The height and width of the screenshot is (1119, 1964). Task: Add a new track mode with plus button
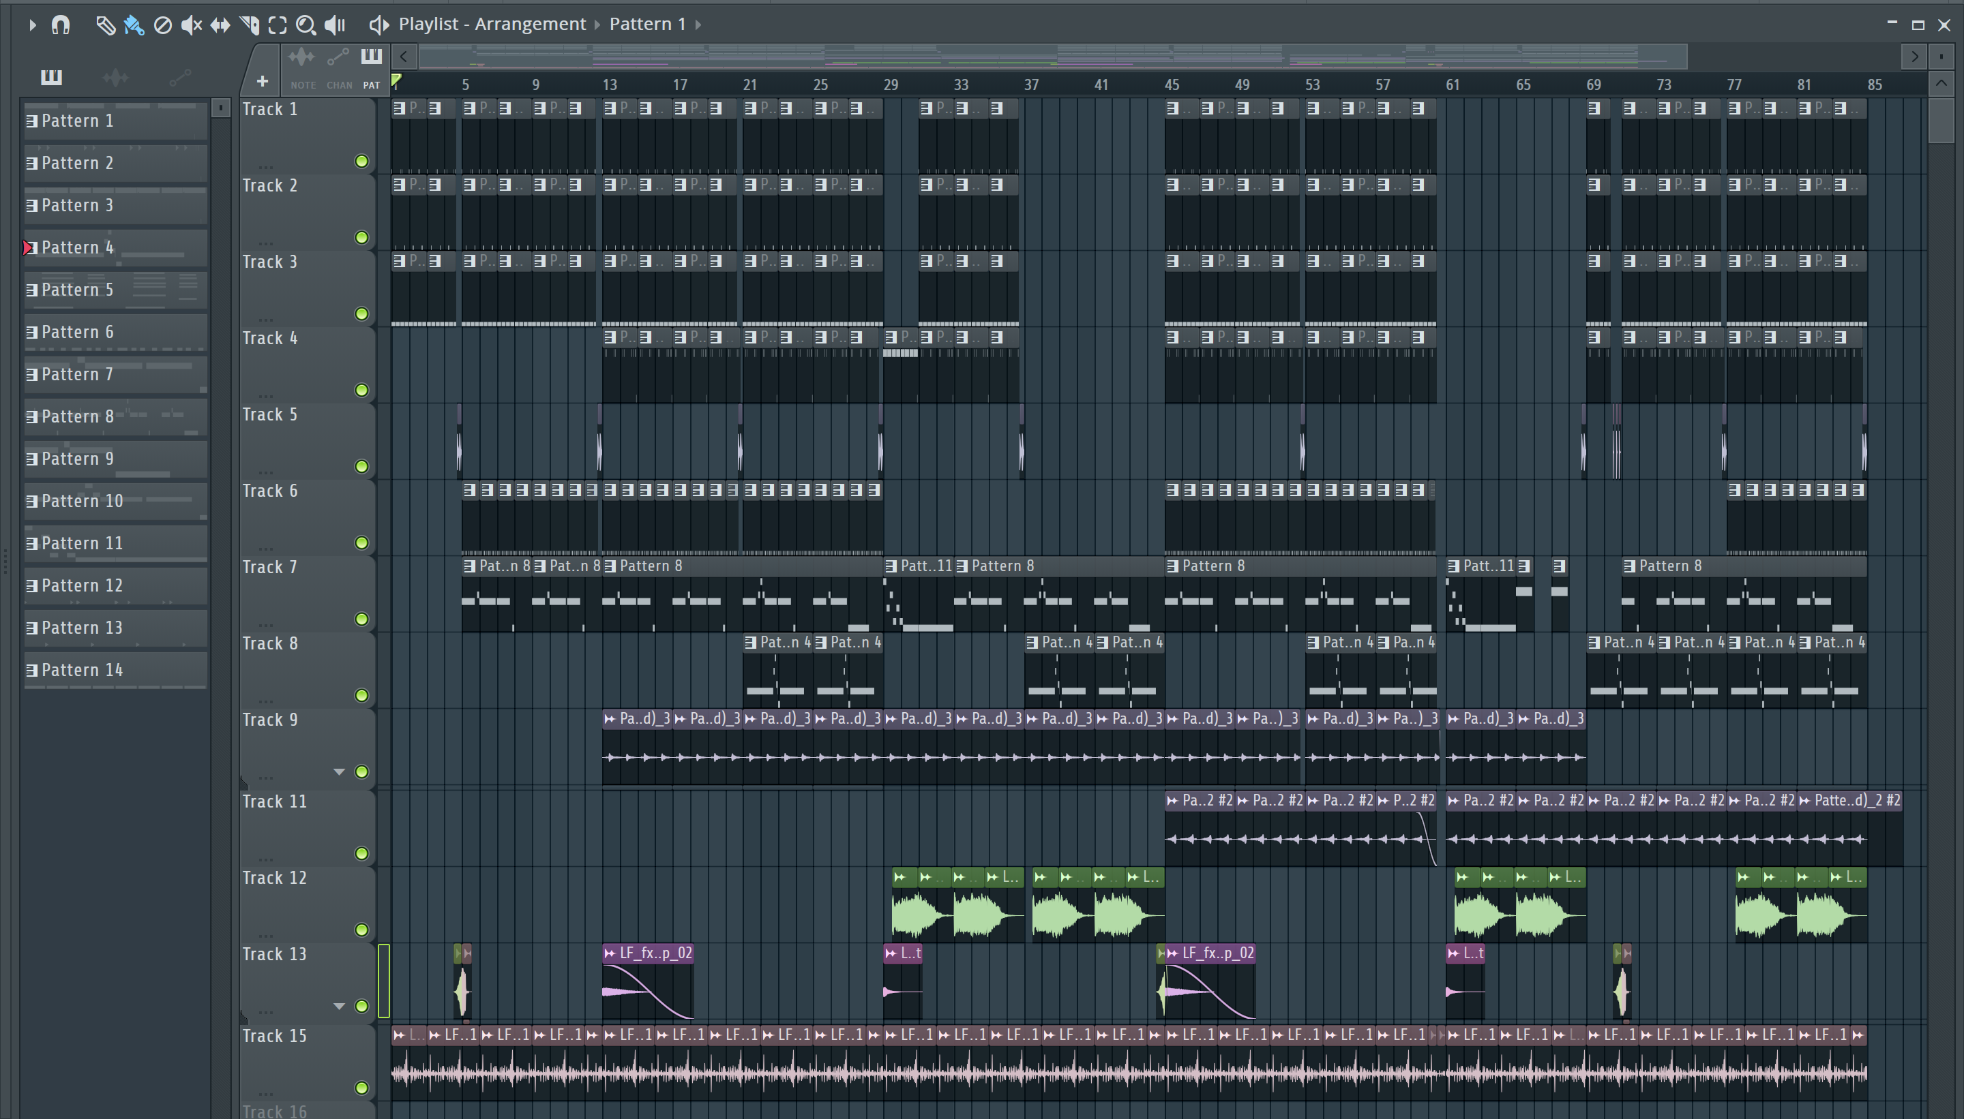tap(263, 80)
